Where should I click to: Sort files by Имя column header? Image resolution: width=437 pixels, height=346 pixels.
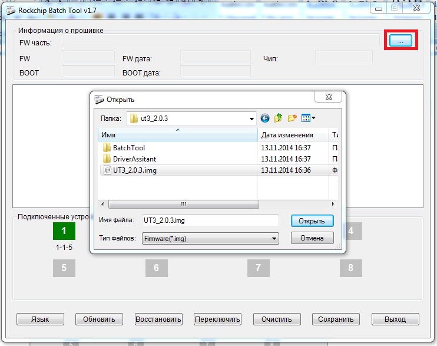coord(177,135)
